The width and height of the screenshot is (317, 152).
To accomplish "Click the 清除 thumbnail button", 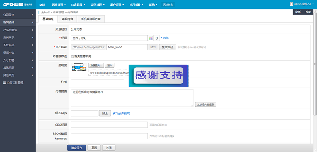I will click(110, 65).
